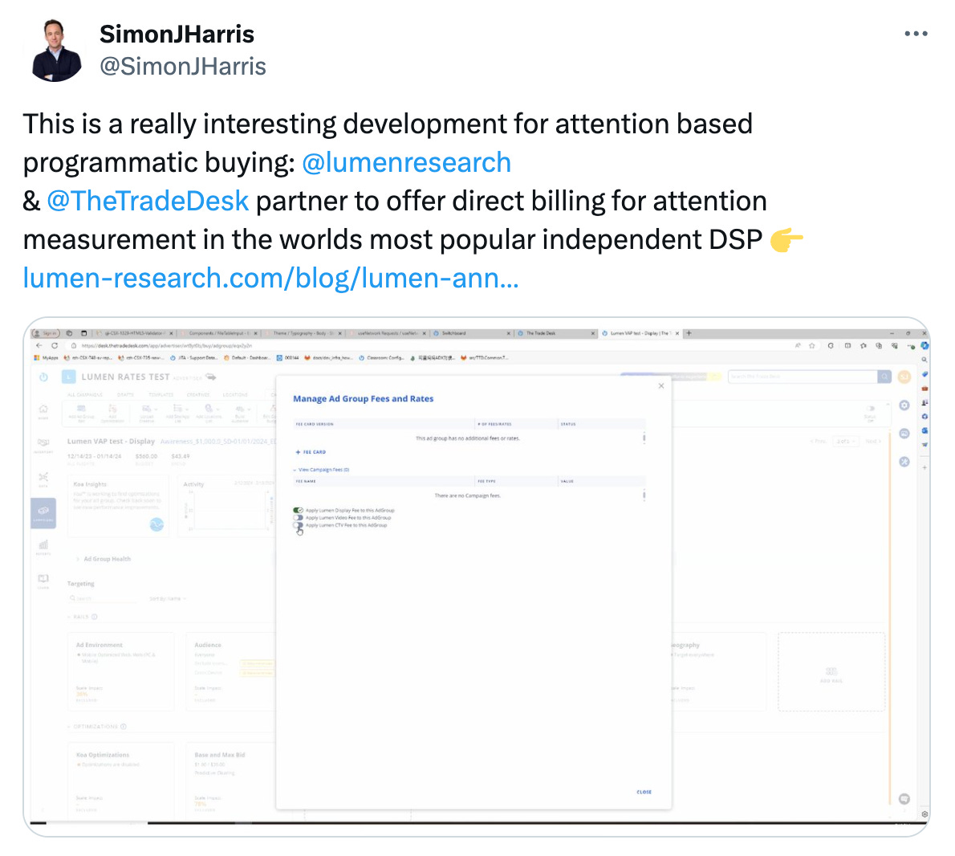Click the Search The Trade Desk field
Viewport: 955px width, 856px height.
click(x=803, y=377)
